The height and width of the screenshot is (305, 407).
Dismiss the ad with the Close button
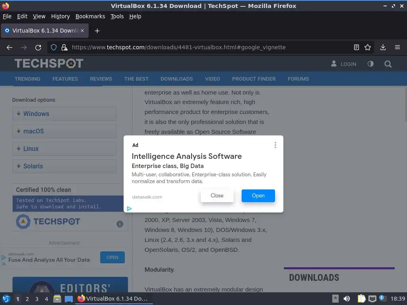click(217, 195)
